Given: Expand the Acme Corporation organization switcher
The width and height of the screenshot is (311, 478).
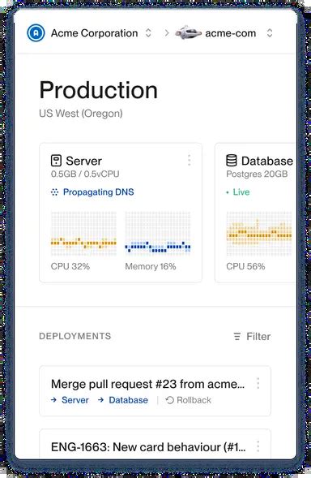Looking at the screenshot, I should coord(148,33).
